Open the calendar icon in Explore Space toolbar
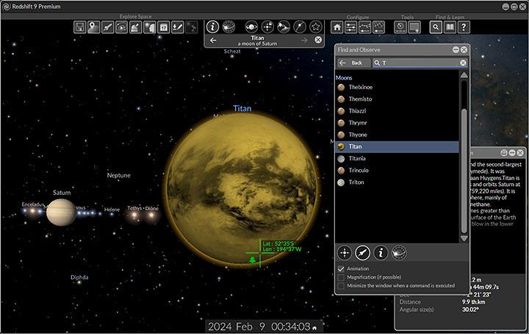Image resolution: width=529 pixels, height=334 pixels. coord(164,27)
